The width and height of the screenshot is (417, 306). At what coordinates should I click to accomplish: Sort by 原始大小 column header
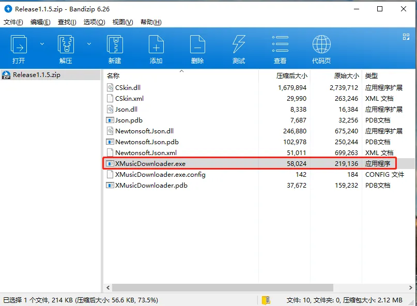[346, 76]
